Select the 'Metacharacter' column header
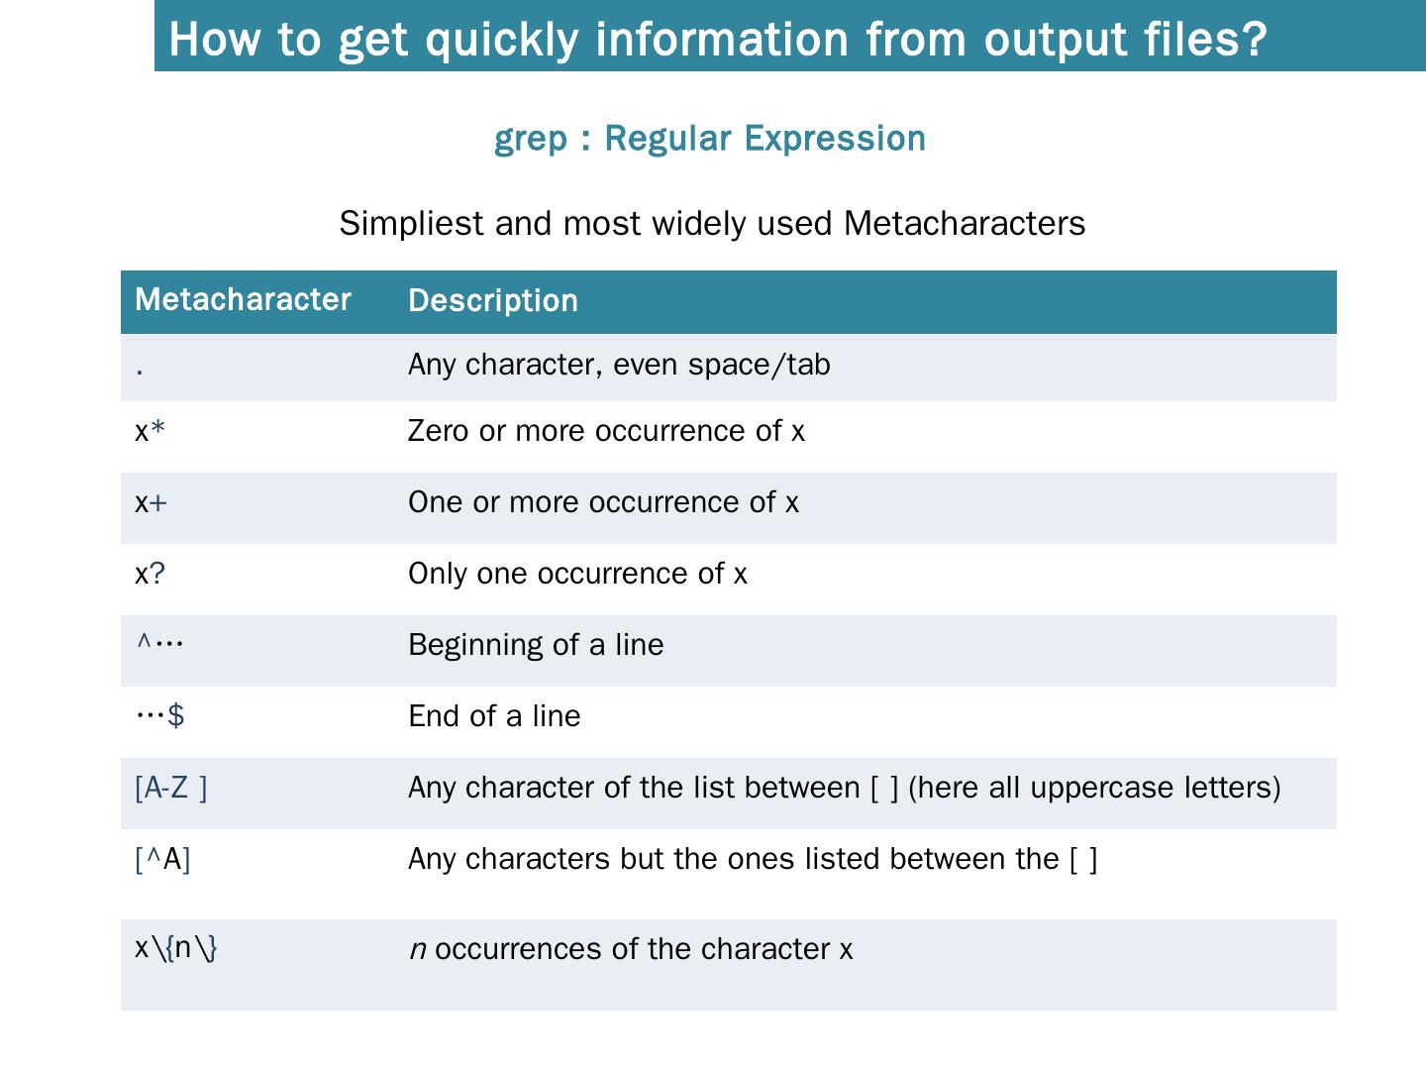Image resolution: width=1426 pixels, height=1070 pixels. click(x=243, y=299)
